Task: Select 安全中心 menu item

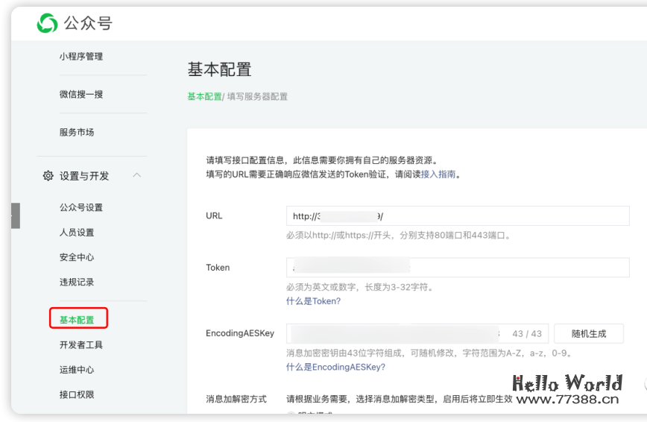Action: click(77, 257)
